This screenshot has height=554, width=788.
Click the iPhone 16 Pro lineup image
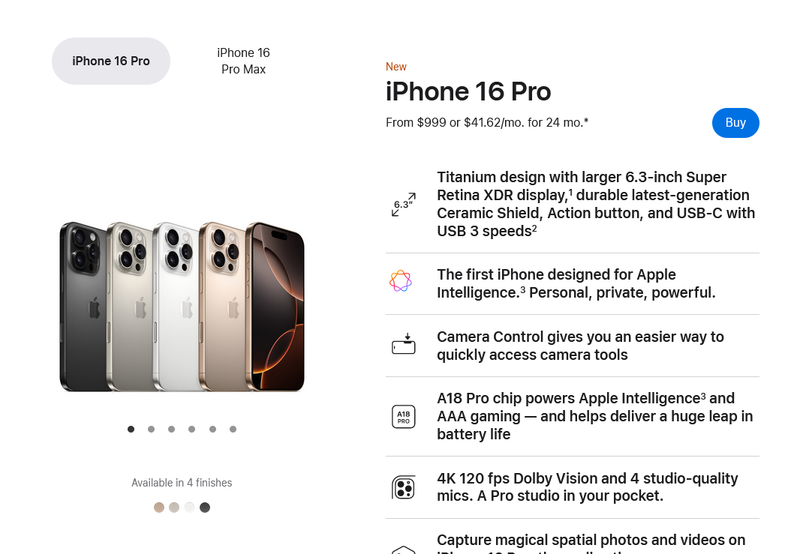[182, 307]
